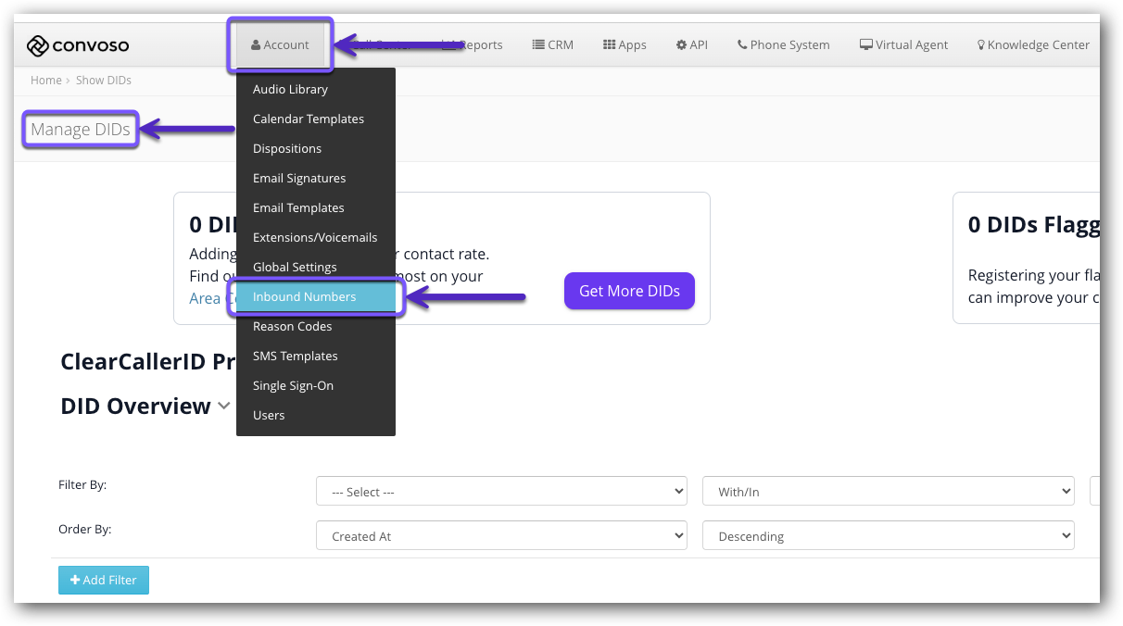Open the Knowledge Center menu
The width and height of the screenshot is (1123, 626).
(x=1032, y=44)
